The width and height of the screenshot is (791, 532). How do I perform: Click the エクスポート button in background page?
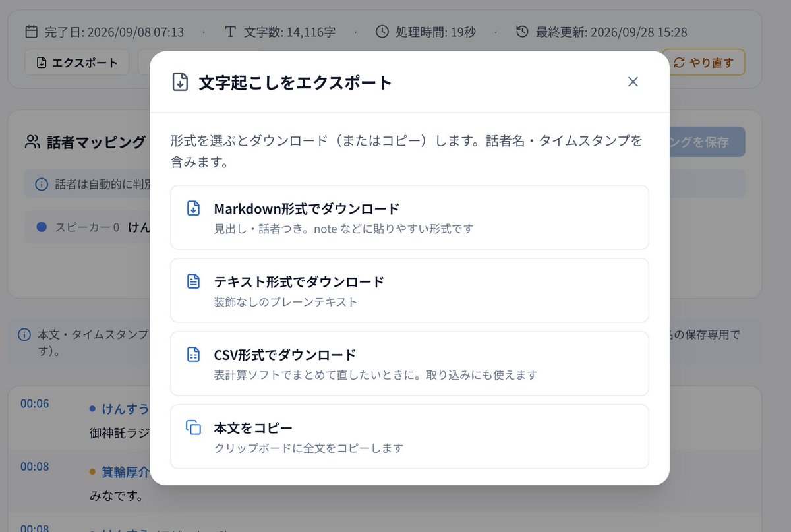(x=77, y=63)
